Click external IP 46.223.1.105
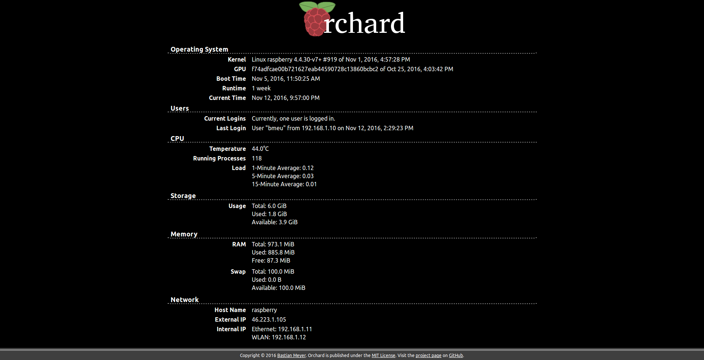 pos(269,319)
